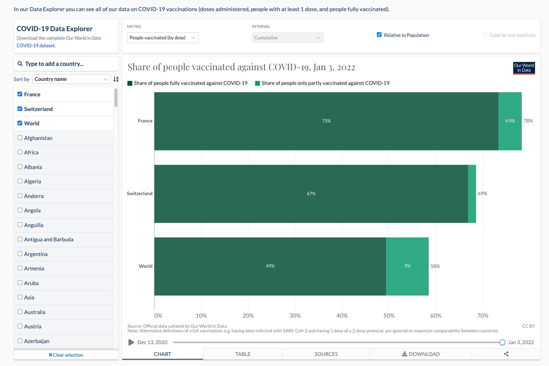Disable Relative to Population checkbox

379,35
